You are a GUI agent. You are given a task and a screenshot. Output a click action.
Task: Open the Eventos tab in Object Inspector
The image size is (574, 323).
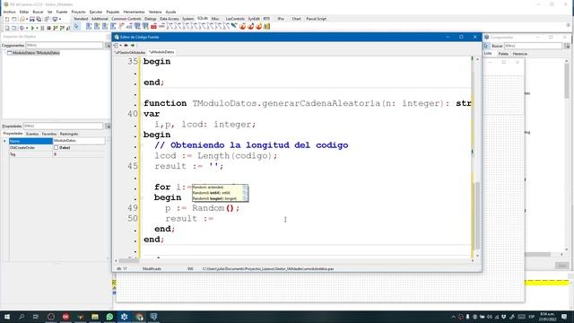[32, 134]
